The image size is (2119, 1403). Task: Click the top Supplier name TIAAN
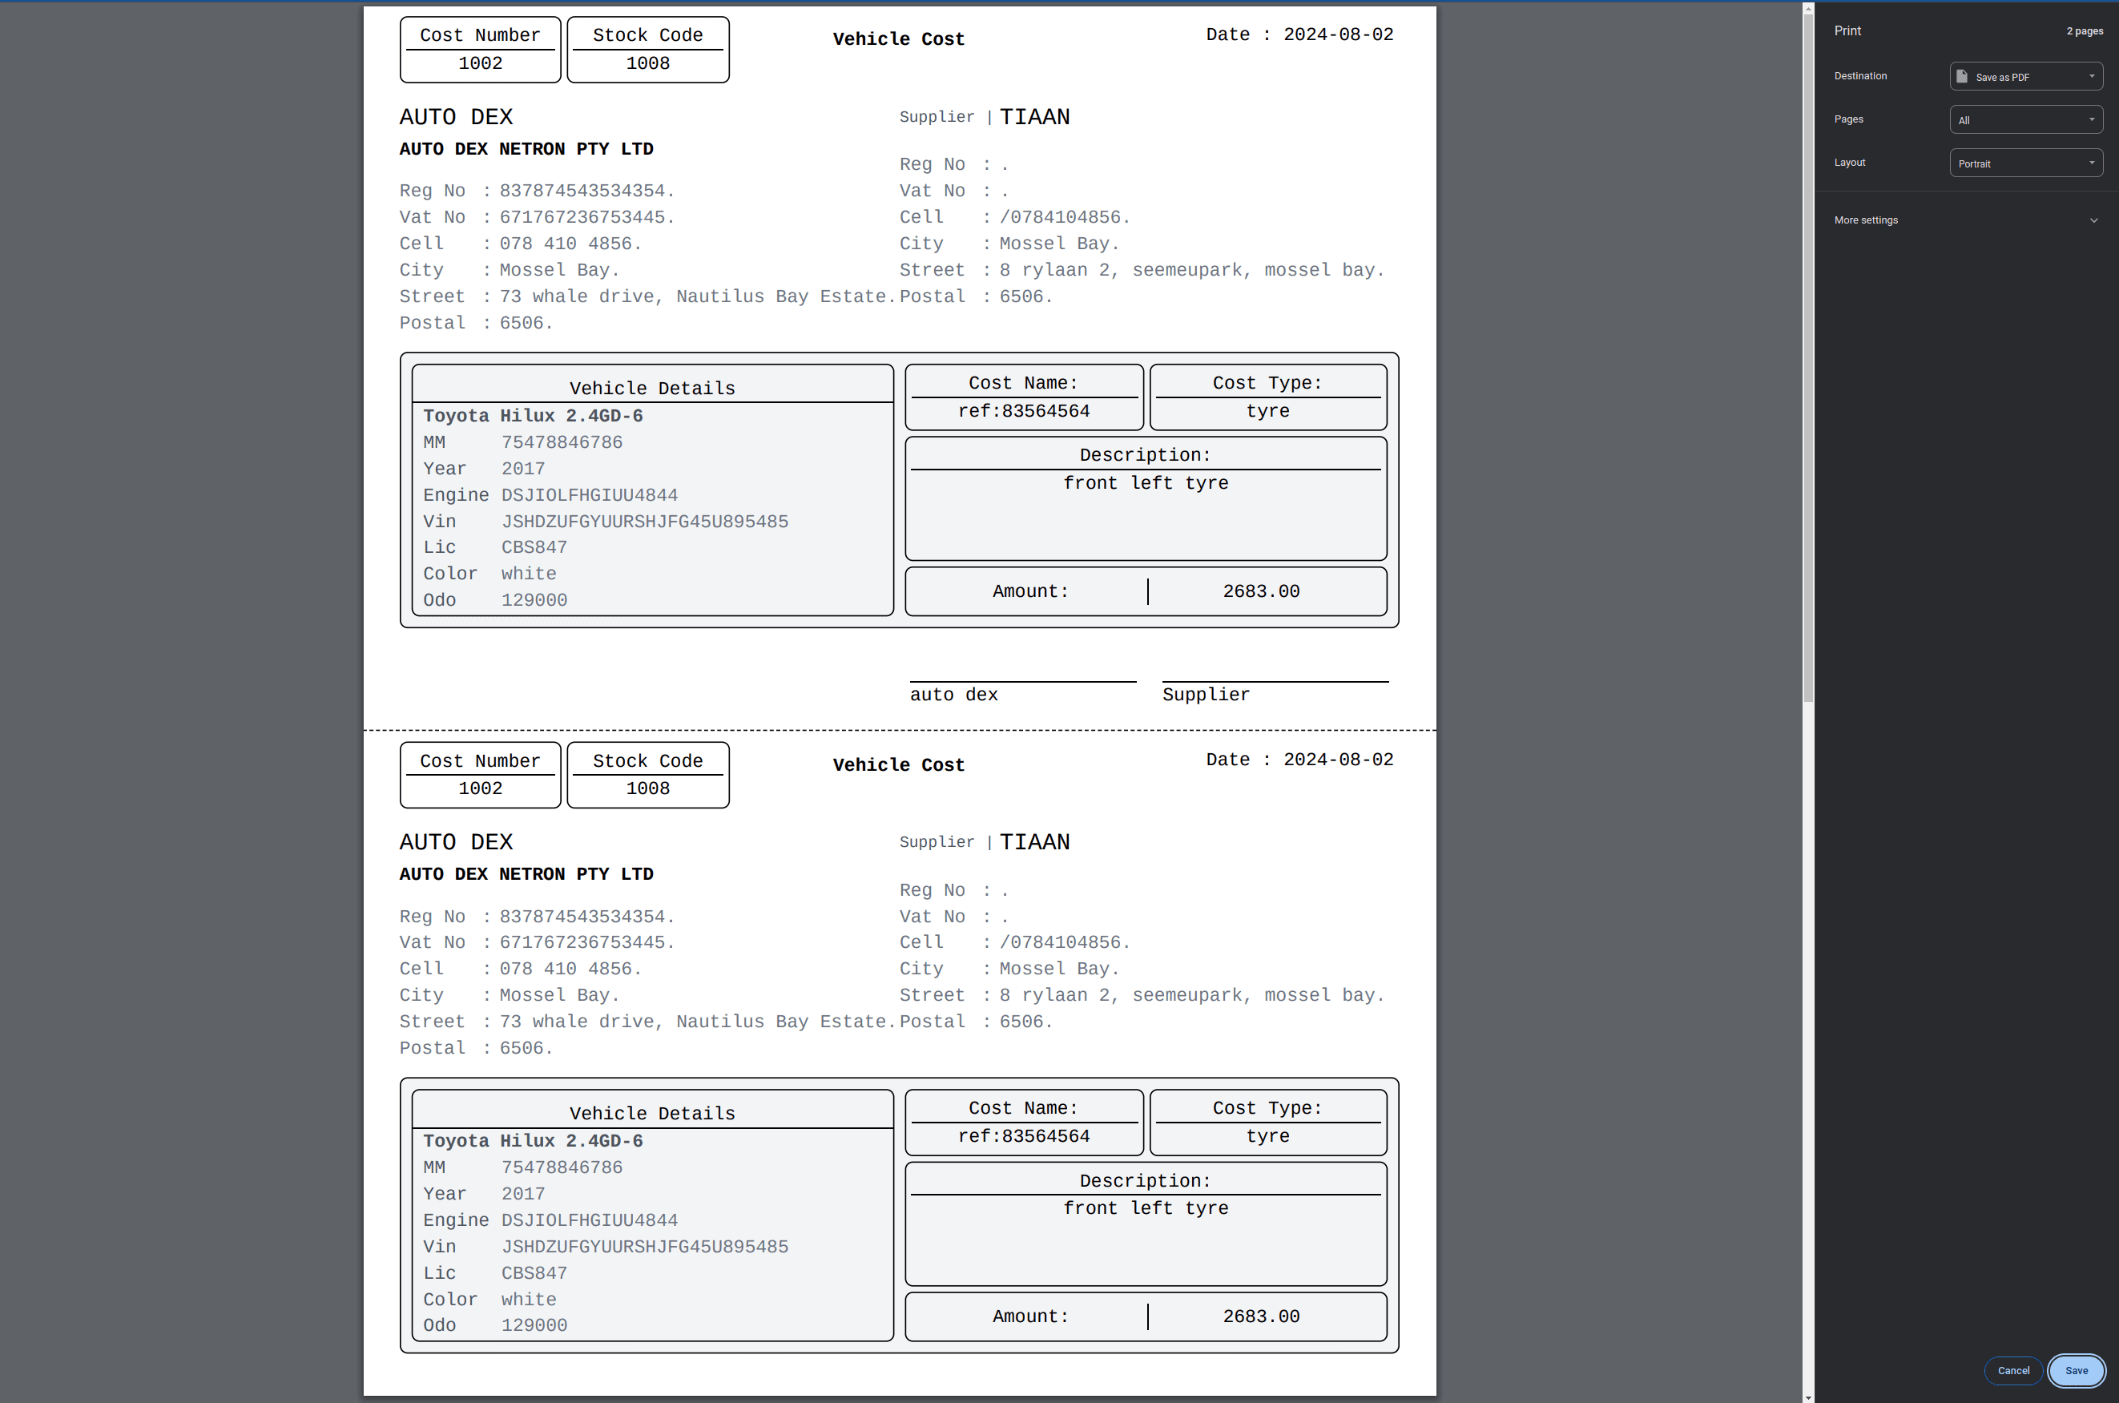click(1034, 117)
